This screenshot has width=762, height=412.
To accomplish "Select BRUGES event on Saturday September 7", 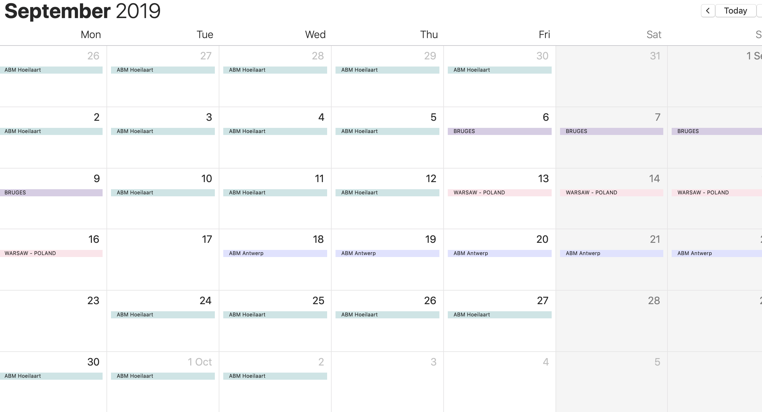I will click(611, 131).
